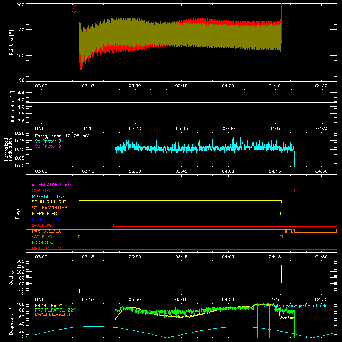Click the 150 tick on Pointing axis

click(x=21, y=30)
